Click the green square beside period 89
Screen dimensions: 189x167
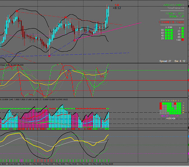(x=183, y=37)
